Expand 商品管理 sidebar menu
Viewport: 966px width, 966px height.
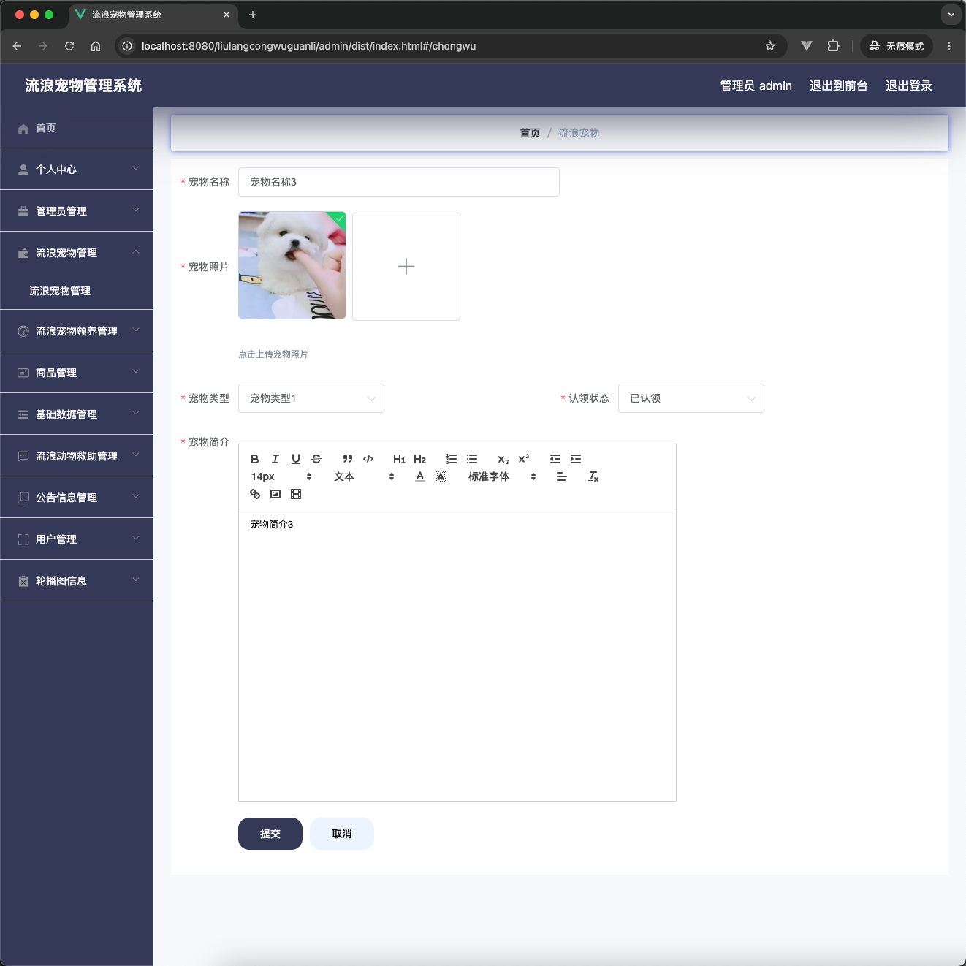pos(77,373)
